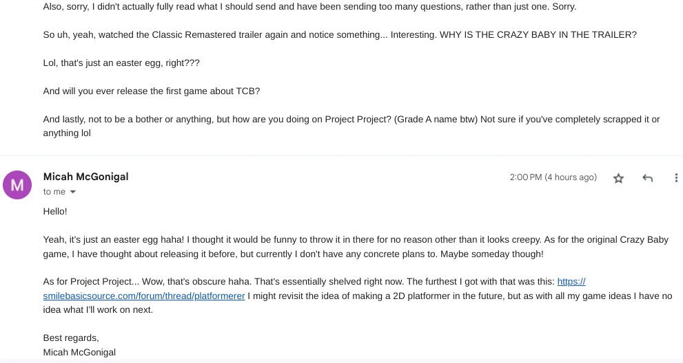
Task: Click the 'And will you ever release' question
Action: (x=151, y=91)
